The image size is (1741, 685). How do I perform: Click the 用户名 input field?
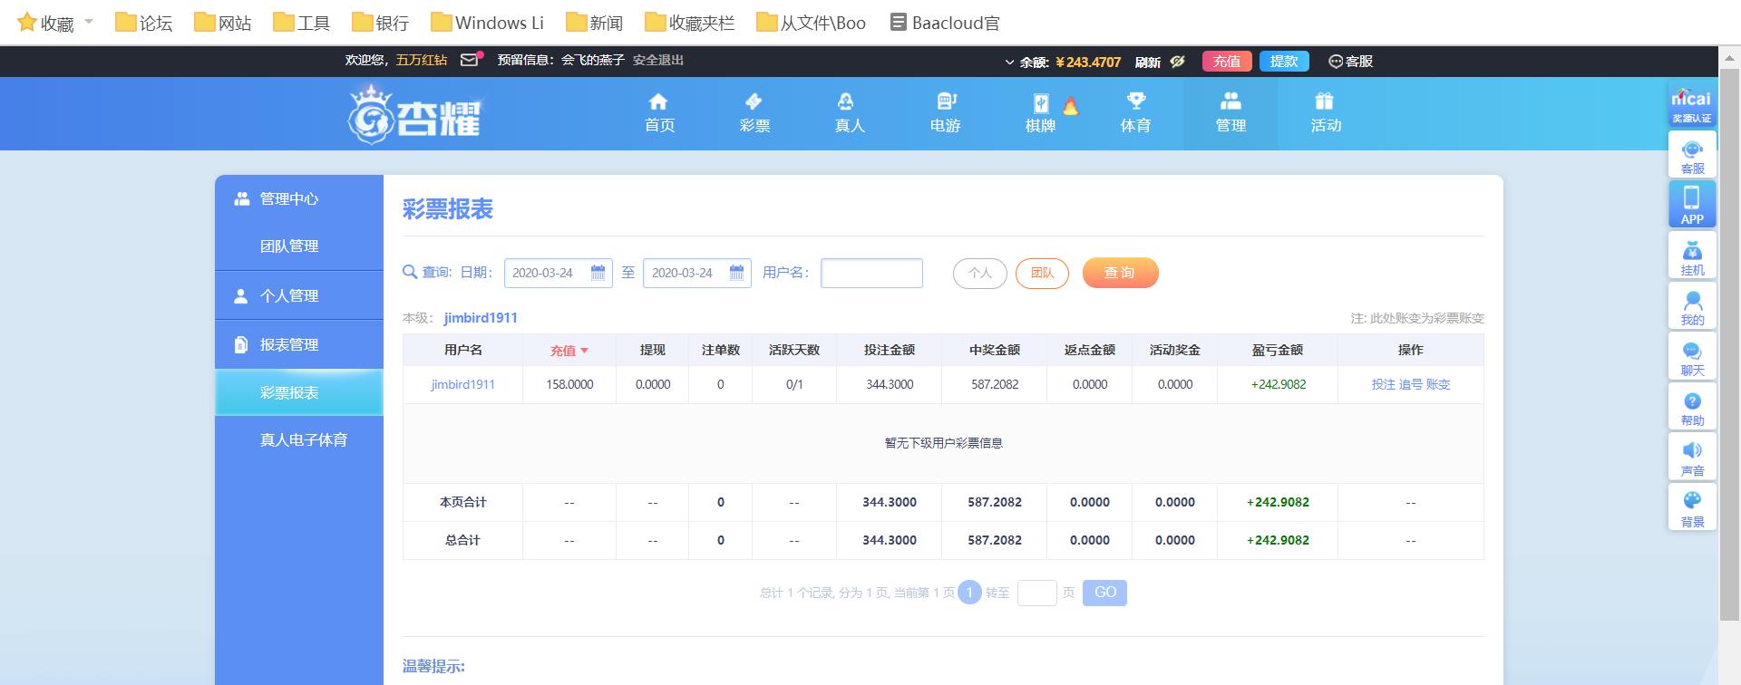pos(871,274)
